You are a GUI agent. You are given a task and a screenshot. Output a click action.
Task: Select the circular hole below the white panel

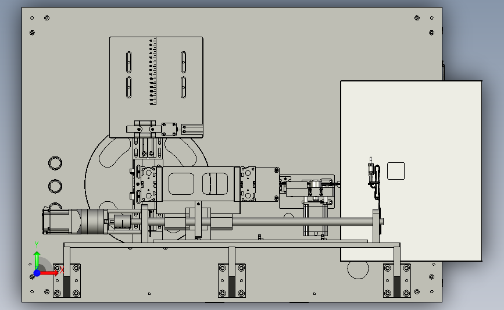tap(358, 269)
